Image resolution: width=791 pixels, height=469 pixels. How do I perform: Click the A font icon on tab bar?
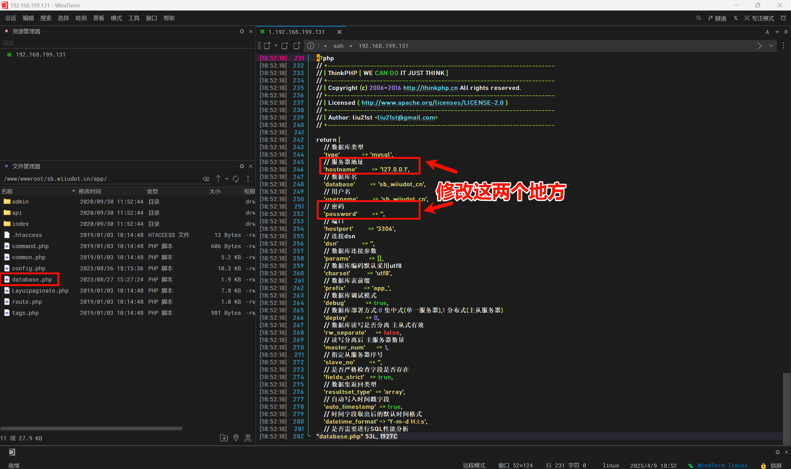767,32
